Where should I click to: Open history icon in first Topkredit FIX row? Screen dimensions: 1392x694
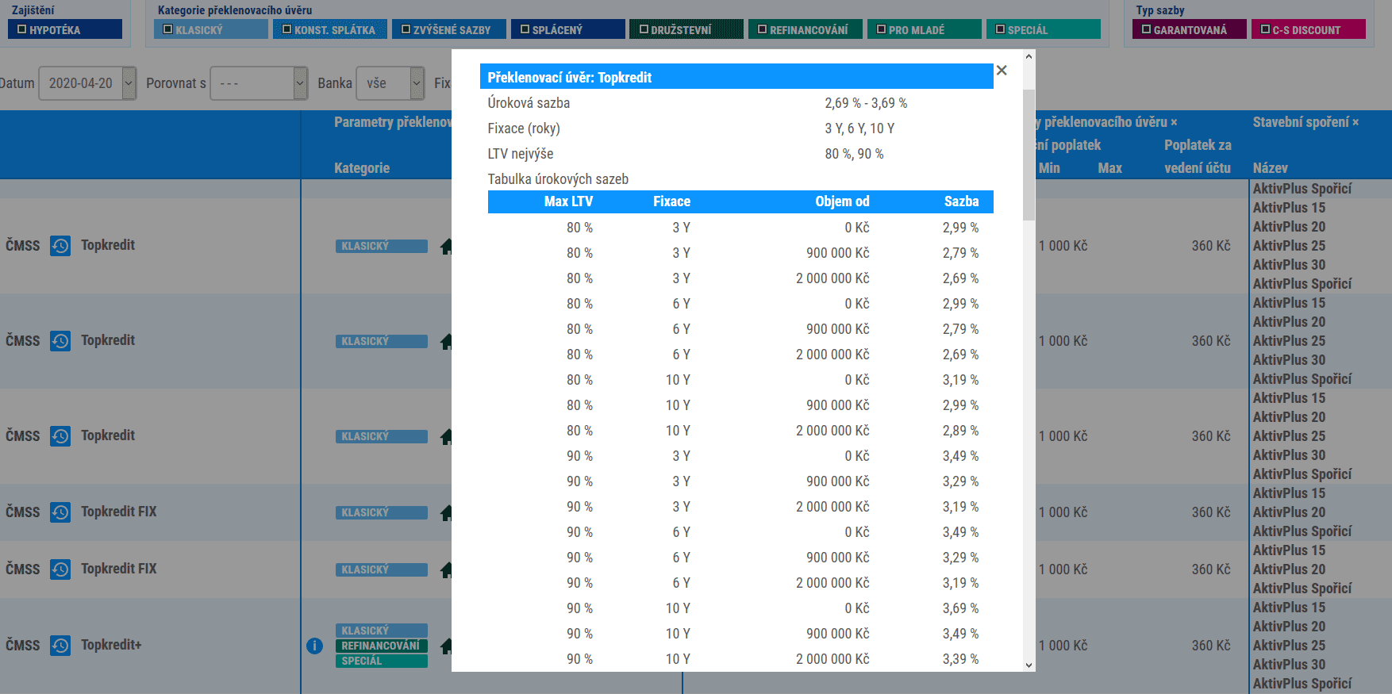coord(60,512)
